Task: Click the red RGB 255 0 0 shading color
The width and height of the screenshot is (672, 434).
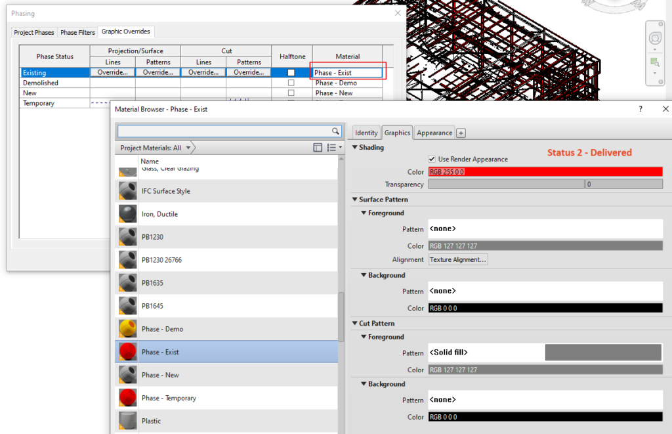Action: pos(545,171)
